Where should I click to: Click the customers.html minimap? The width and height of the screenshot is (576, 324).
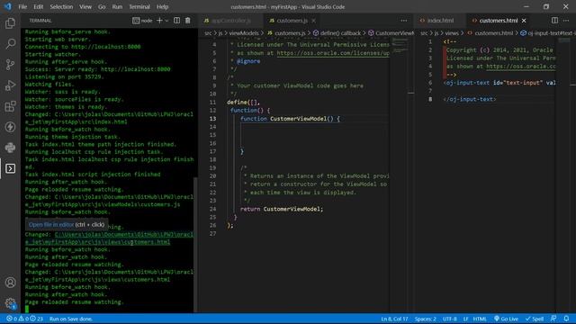click(x=564, y=40)
